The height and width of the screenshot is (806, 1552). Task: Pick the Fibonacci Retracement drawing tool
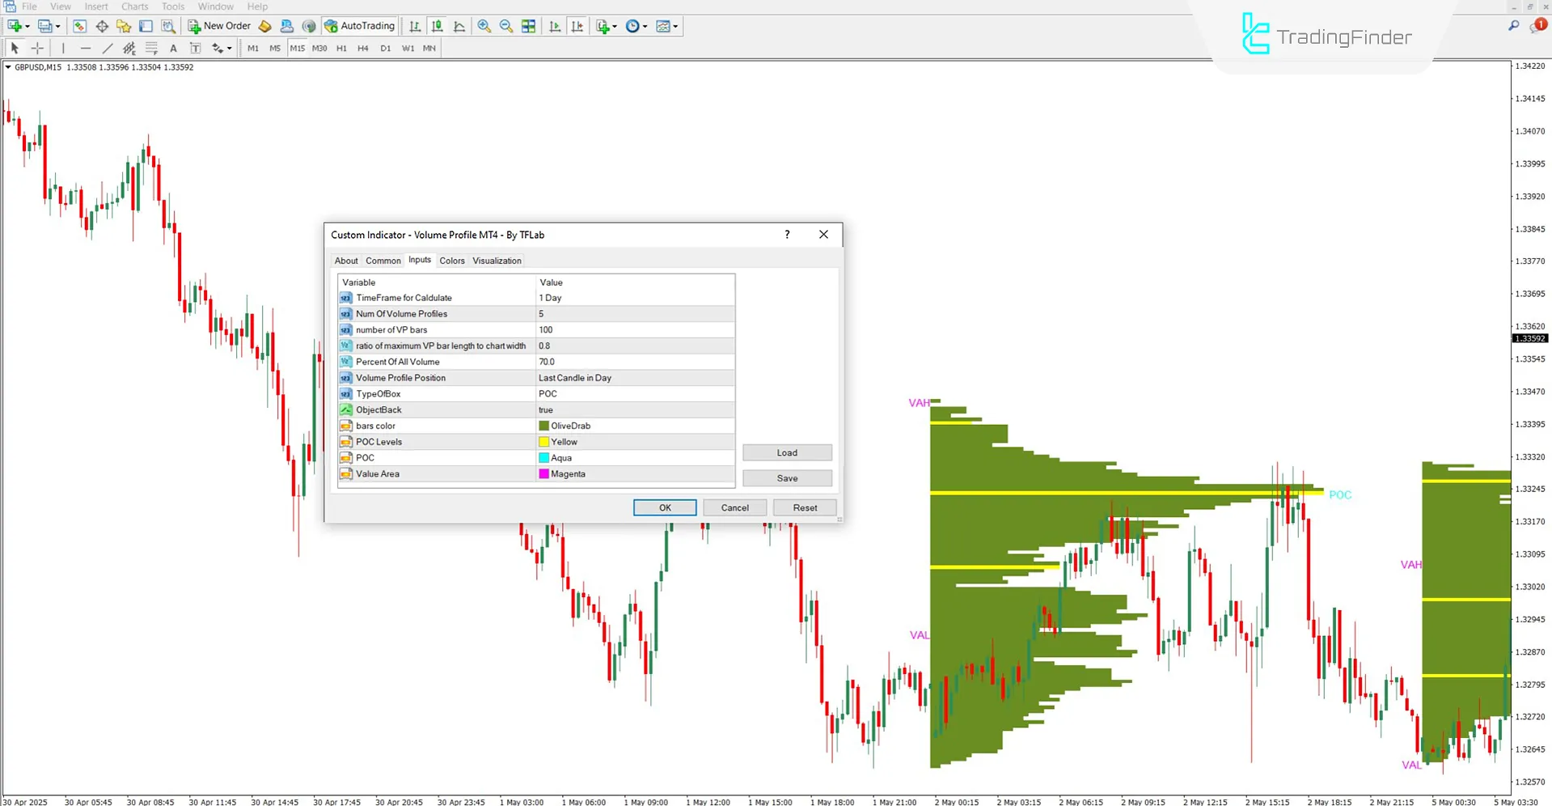[151, 48]
